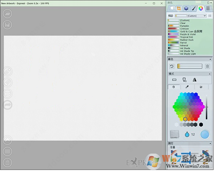Choose the Rubber Duck gradient preset
The image size is (215, 171).
point(186,40)
